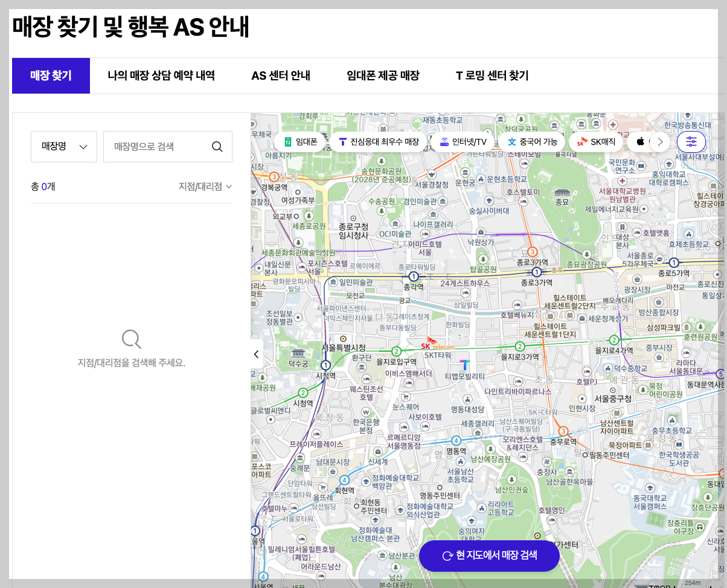
Task: Open the map filter settings icon
Action: coord(691,142)
